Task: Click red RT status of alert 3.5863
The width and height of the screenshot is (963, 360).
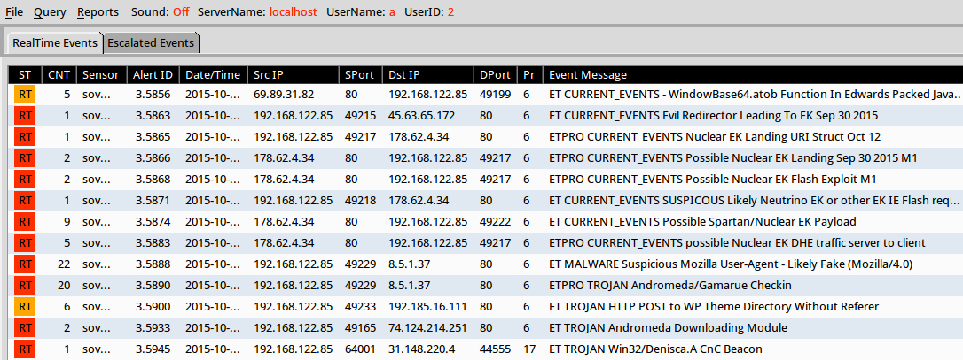Action: coord(25,116)
